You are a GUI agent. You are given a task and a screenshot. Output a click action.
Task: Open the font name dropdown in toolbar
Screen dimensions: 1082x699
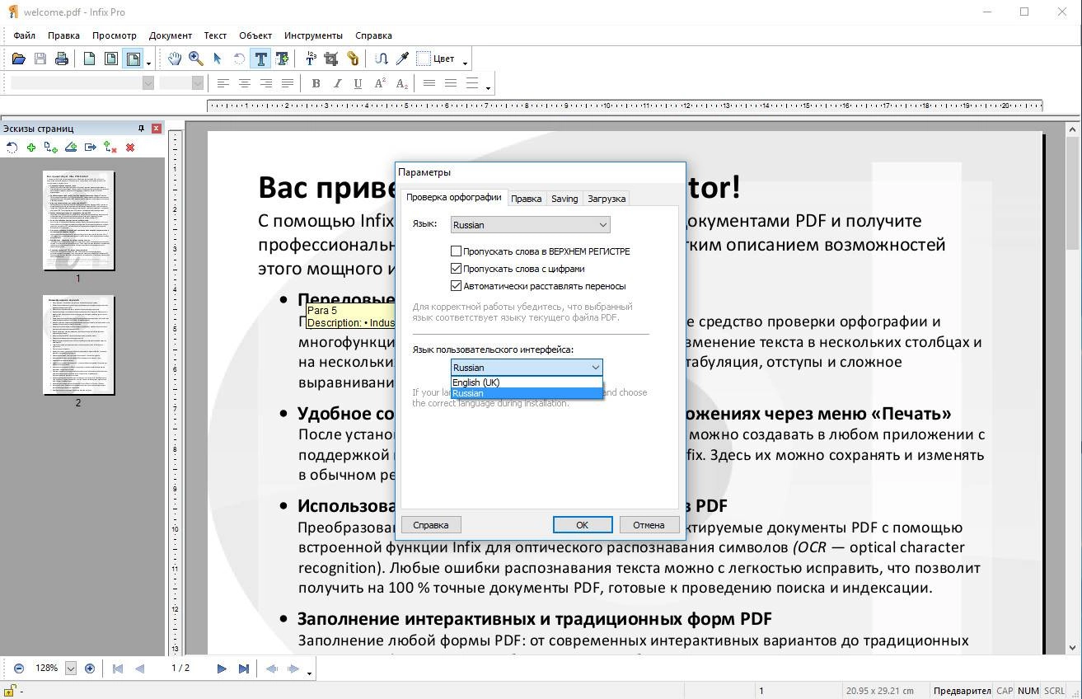(148, 82)
